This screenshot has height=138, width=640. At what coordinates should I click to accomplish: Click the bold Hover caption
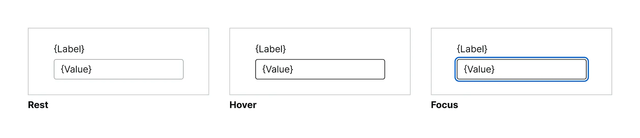click(243, 105)
